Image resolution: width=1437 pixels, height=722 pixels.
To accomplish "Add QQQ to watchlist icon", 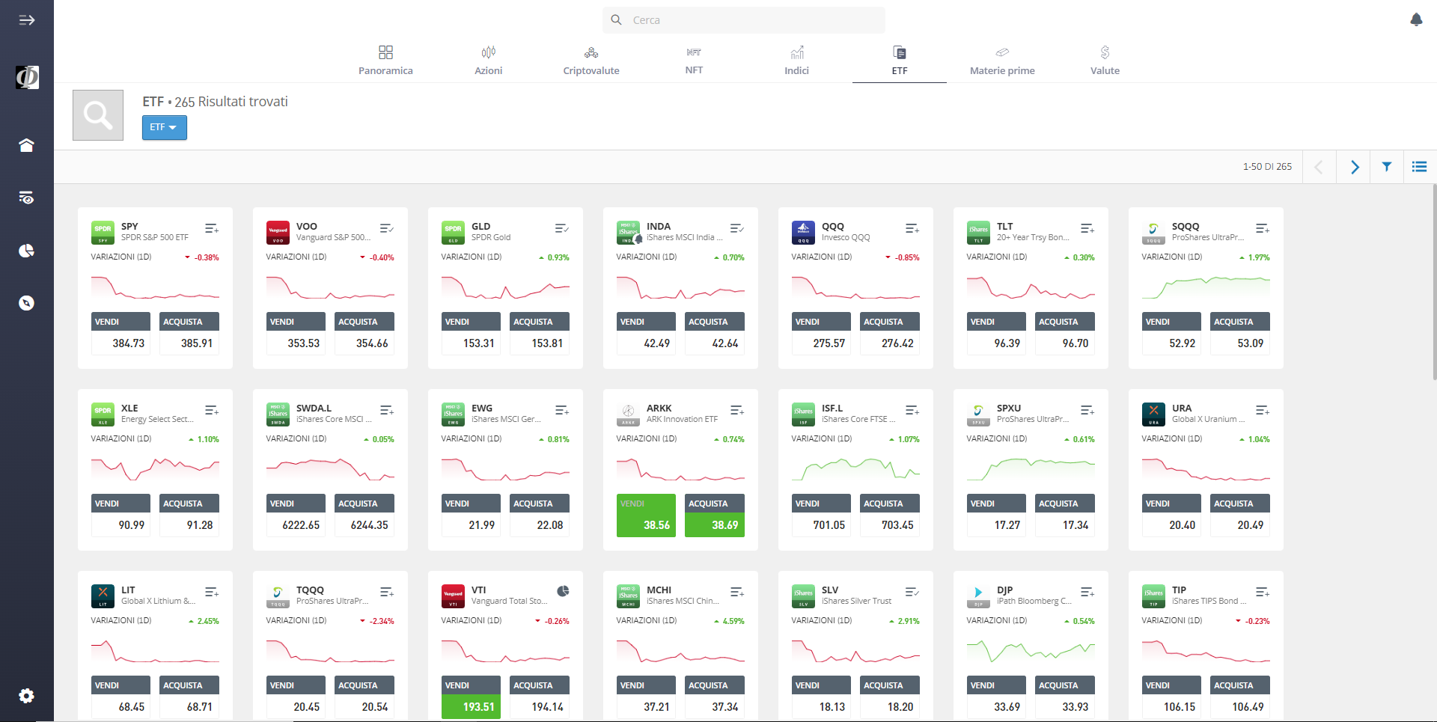I will point(912,228).
